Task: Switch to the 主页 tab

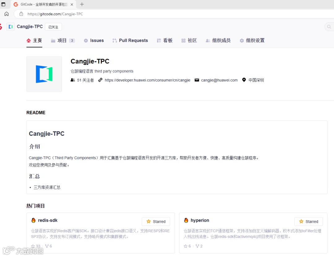Action: (x=34, y=41)
